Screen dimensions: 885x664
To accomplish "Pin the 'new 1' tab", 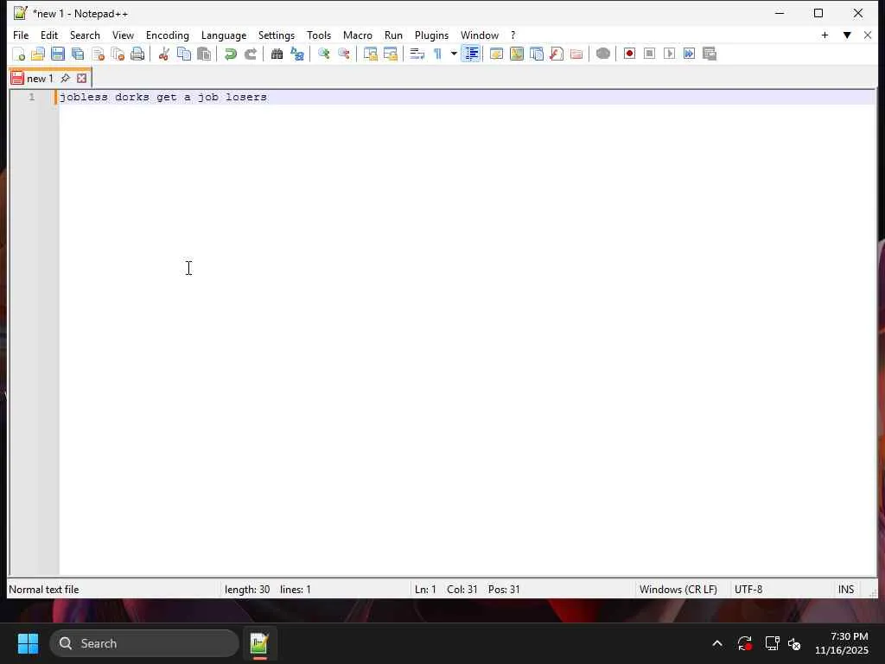I will [x=66, y=79].
